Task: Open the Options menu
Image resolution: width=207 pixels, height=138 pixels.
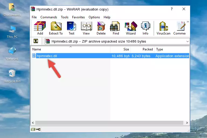Action: (94, 17)
